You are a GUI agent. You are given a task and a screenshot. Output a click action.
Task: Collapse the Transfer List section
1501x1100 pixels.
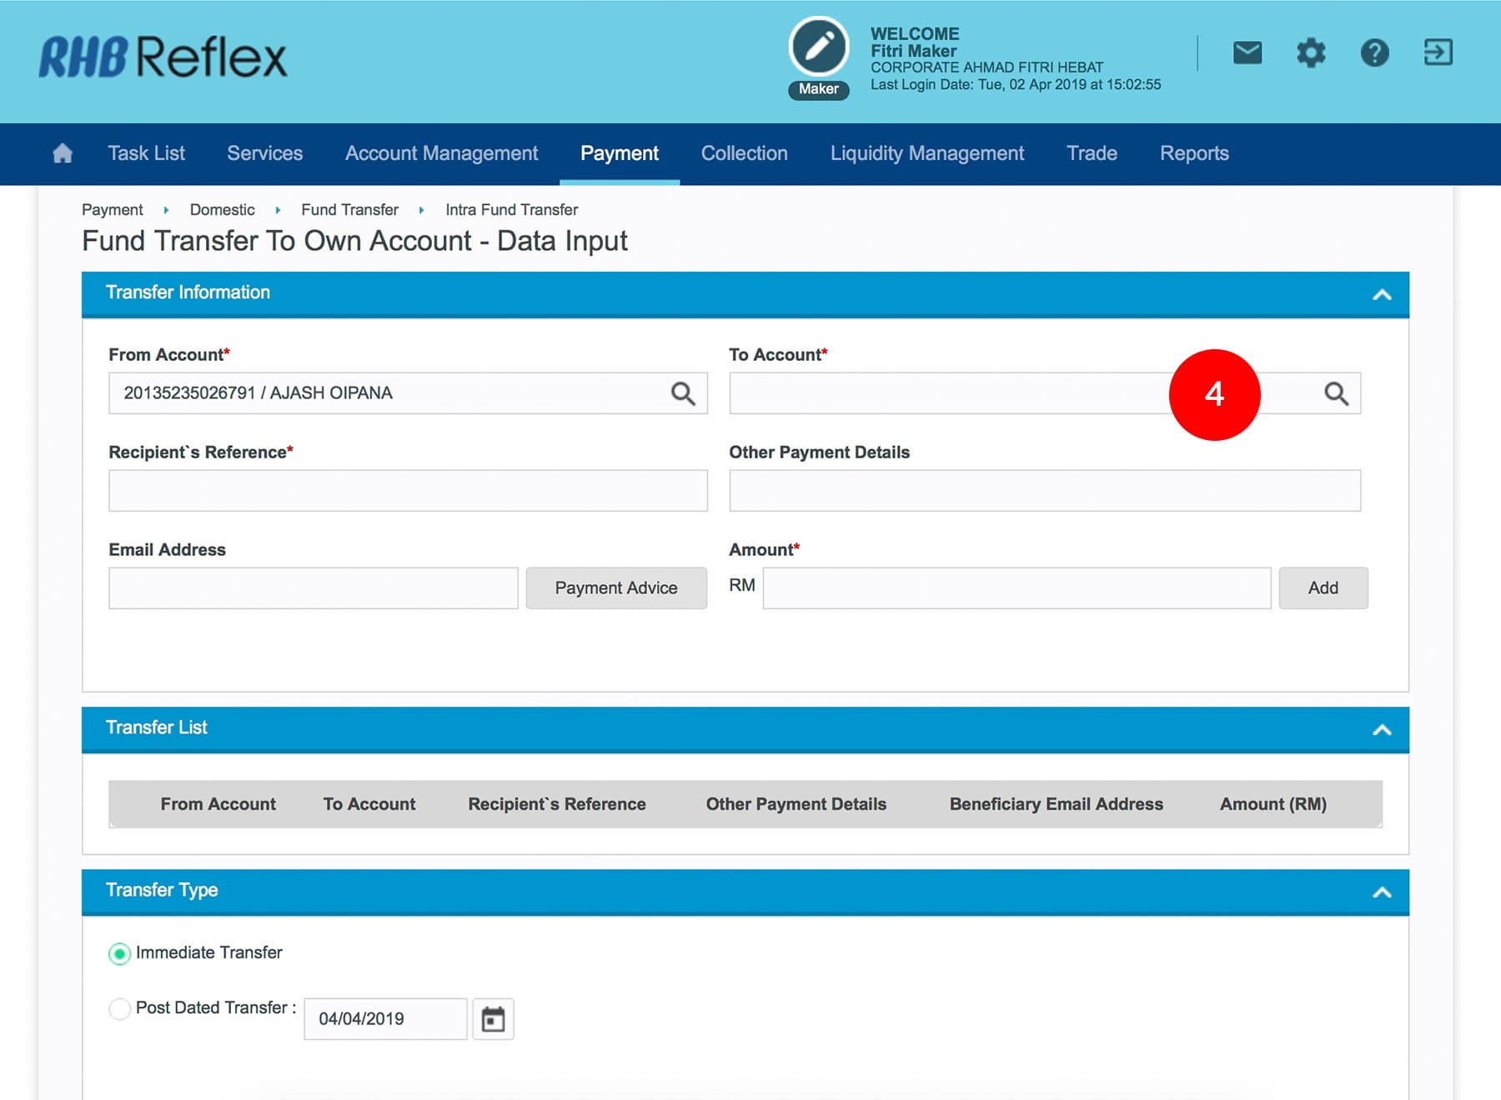click(x=1382, y=729)
